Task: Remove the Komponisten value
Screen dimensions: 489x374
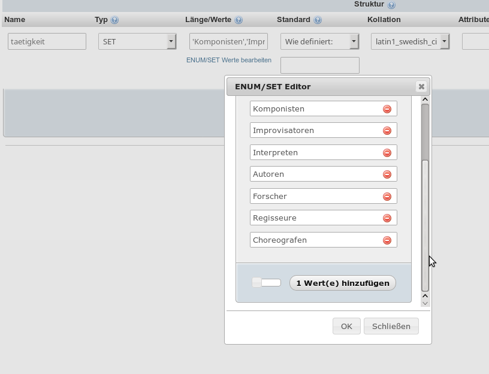Action: (387, 109)
